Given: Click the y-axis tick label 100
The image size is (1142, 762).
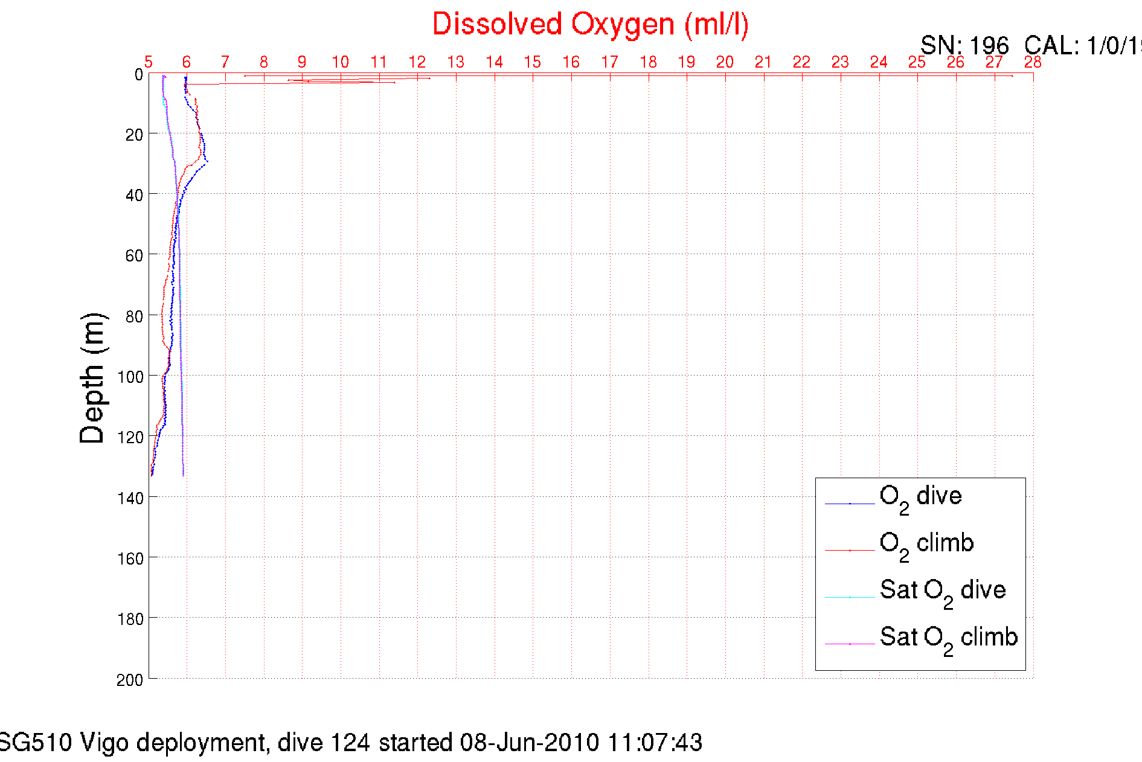Looking at the screenshot, I should [130, 377].
